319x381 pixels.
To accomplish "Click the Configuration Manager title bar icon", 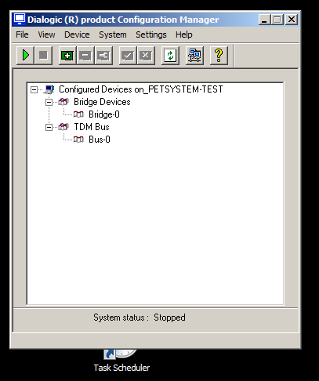I will [20, 20].
